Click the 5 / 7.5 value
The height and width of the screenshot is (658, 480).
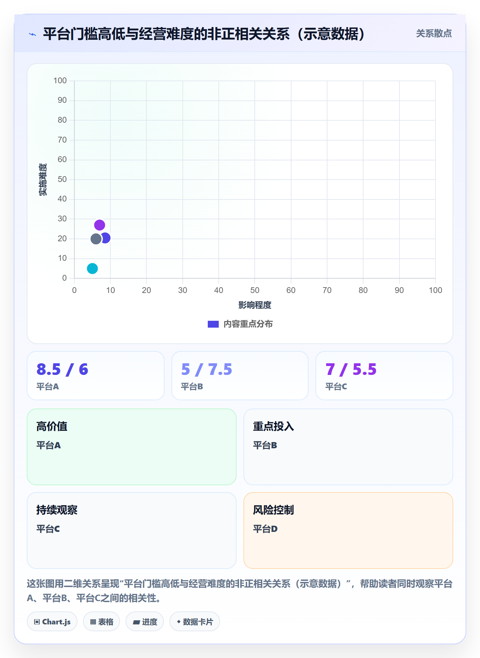207,369
